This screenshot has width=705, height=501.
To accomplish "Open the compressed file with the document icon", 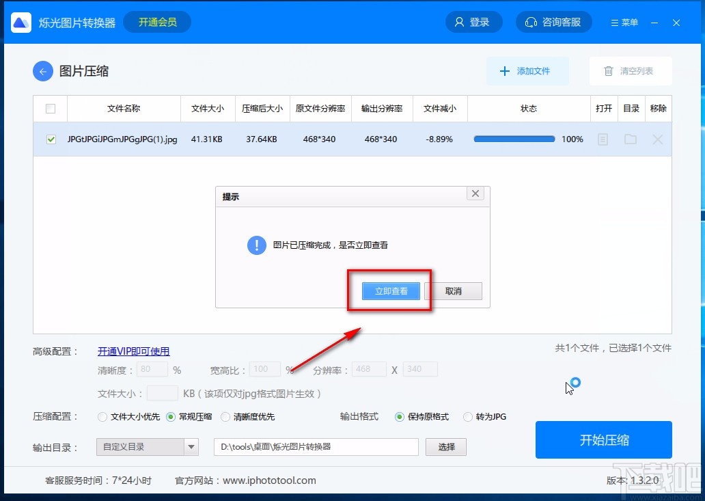I will 604,139.
